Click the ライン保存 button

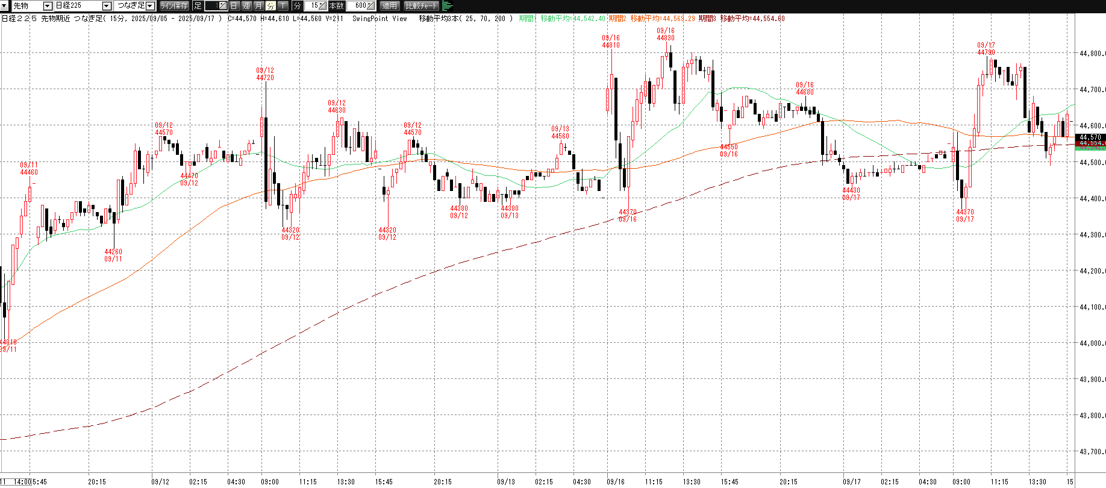coord(174,6)
